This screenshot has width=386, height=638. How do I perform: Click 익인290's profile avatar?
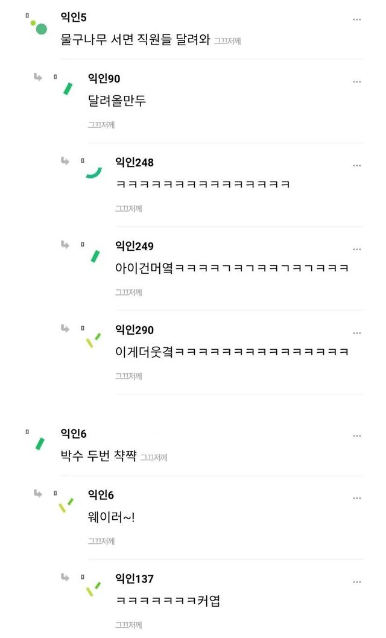(93, 341)
